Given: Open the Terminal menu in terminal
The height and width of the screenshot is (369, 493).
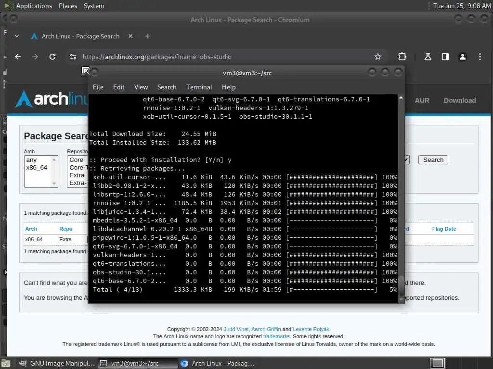Looking at the screenshot, I should pos(199,87).
